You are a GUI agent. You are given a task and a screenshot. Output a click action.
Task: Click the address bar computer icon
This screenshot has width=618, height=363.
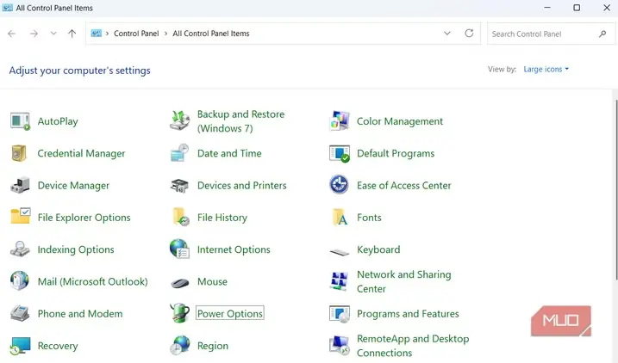tap(97, 34)
